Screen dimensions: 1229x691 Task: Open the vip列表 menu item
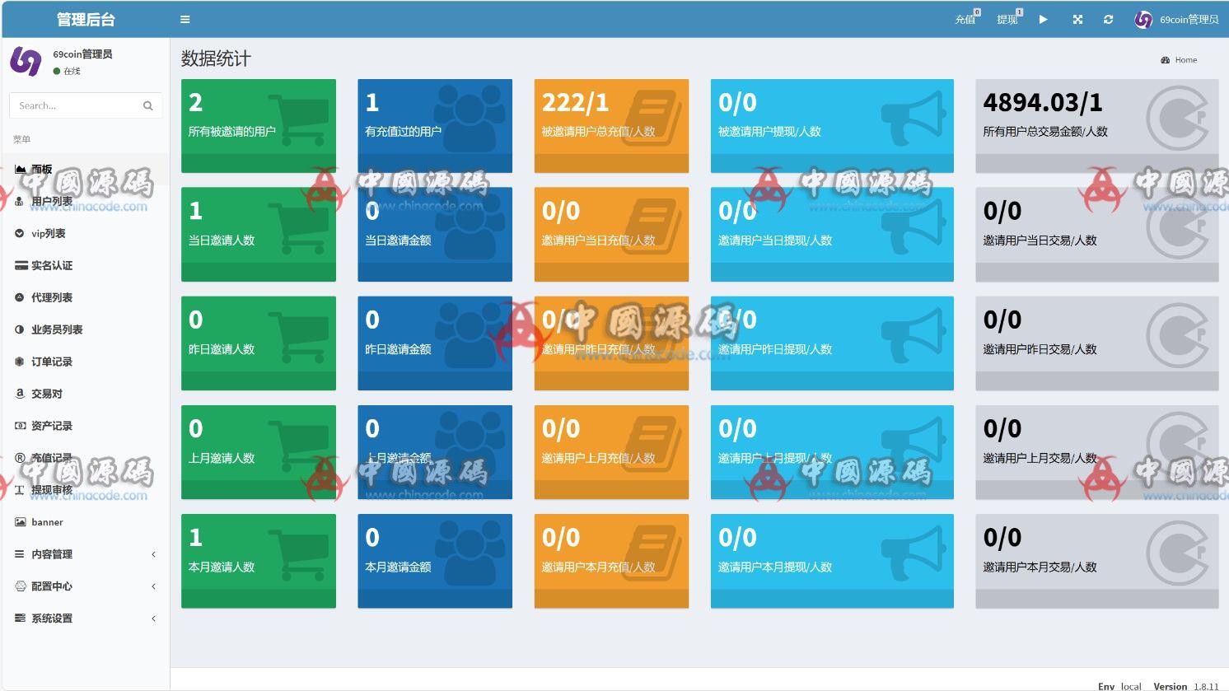click(x=85, y=233)
